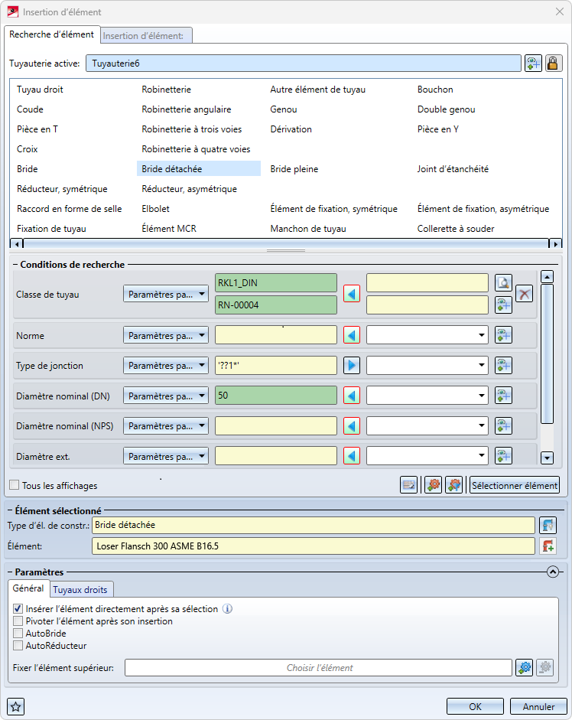Screen dimensions: 572x720
Task: Enable the Tous les affichages checkbox
Action: (15, 485)
